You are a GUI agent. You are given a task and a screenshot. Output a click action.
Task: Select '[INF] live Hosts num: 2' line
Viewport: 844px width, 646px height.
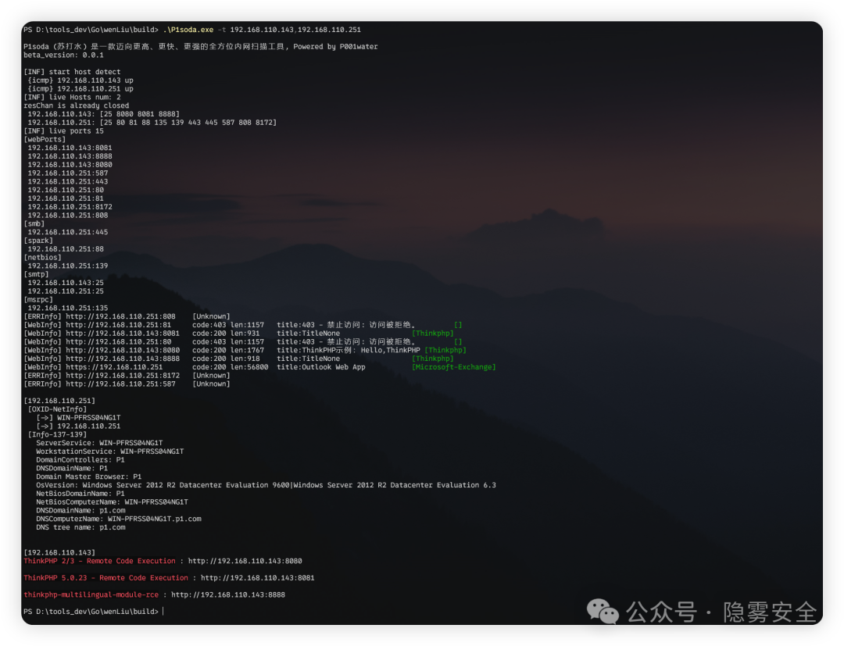(x=72, y=98)
